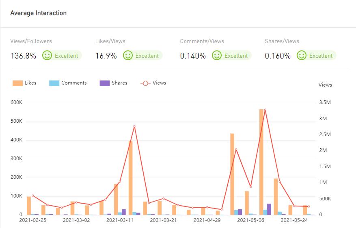This screenshot has width=356, height=228.
Task: Click the purple Shares legend marker
Action: pyautogui.click(x=104, y=83)
